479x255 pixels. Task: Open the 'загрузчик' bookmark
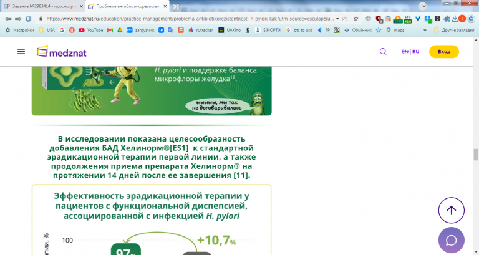pyautogui.click(x=140, y=30)
